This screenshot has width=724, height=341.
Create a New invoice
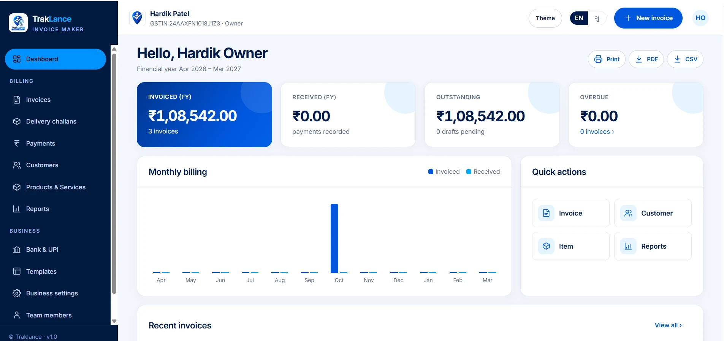click(x=648, y=18)
